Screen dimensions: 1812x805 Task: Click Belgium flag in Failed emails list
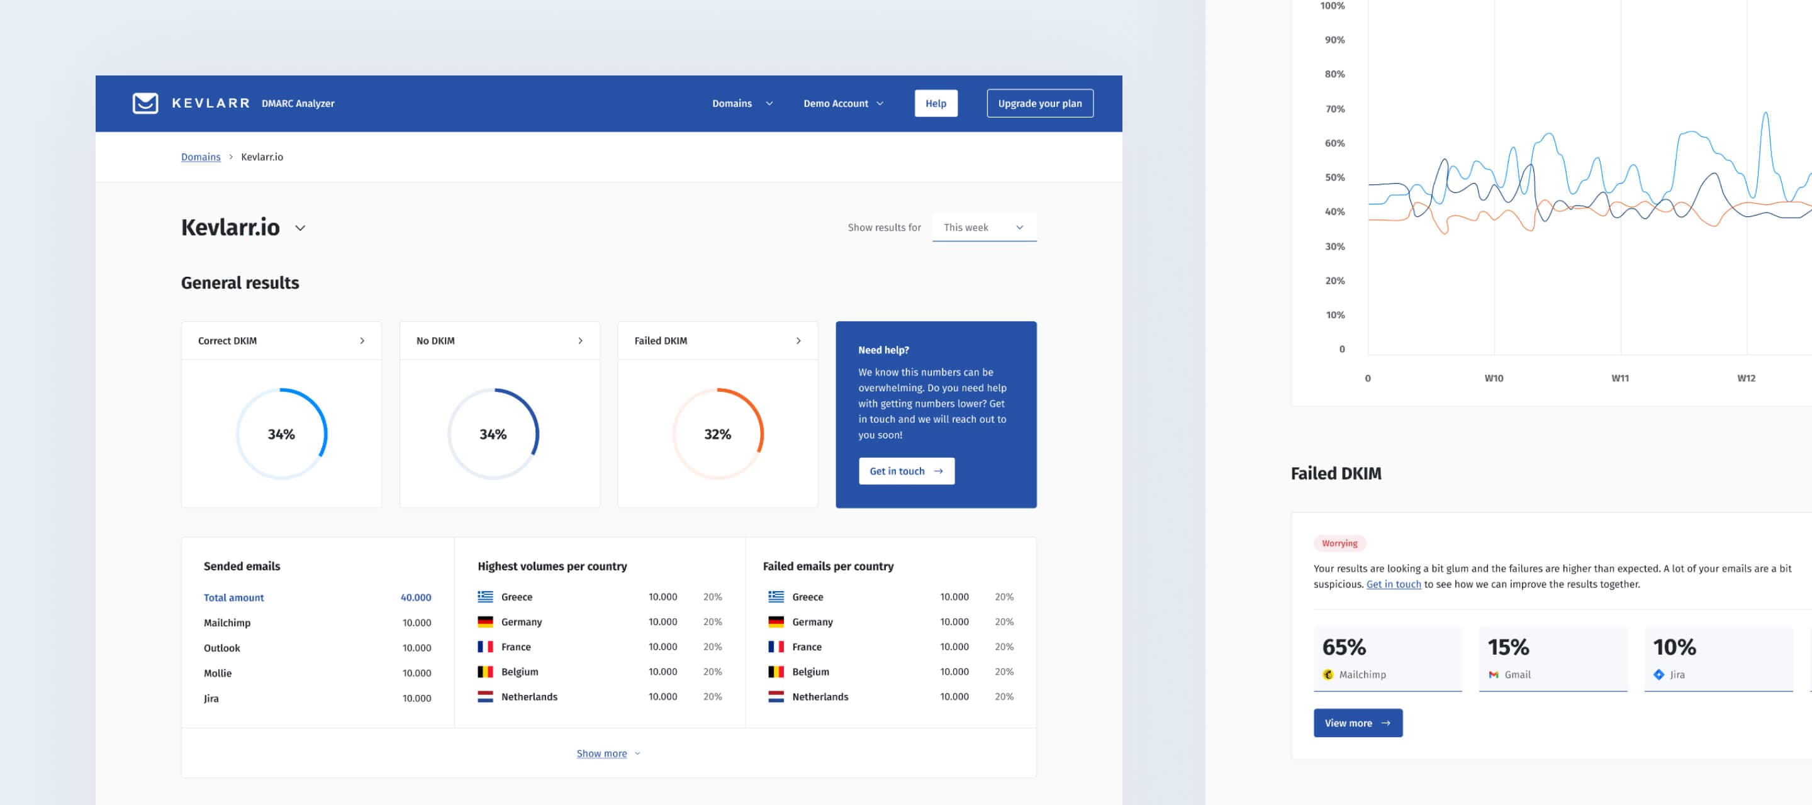[x=776, y=672]
